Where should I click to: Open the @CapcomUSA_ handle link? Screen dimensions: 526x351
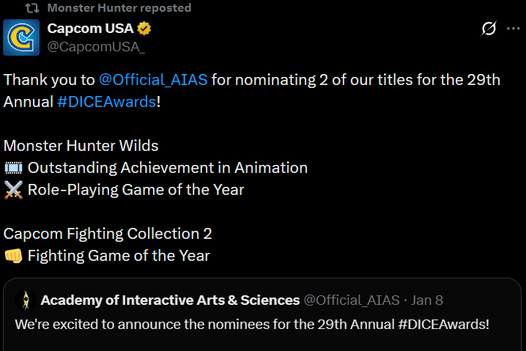coord(96,47)
